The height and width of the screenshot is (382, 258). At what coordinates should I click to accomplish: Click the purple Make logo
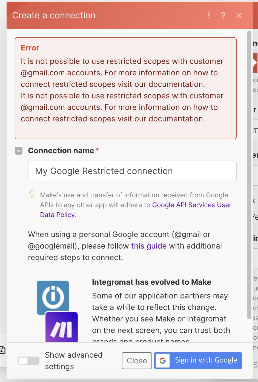tap(62, 328)
